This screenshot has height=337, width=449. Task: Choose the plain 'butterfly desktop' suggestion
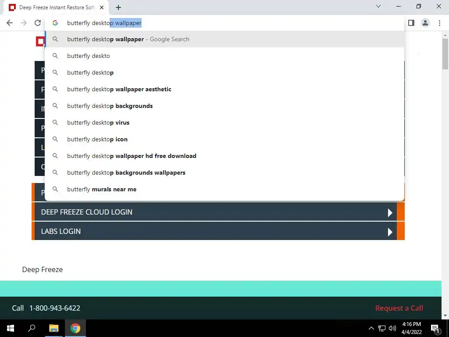click(225, 72)
